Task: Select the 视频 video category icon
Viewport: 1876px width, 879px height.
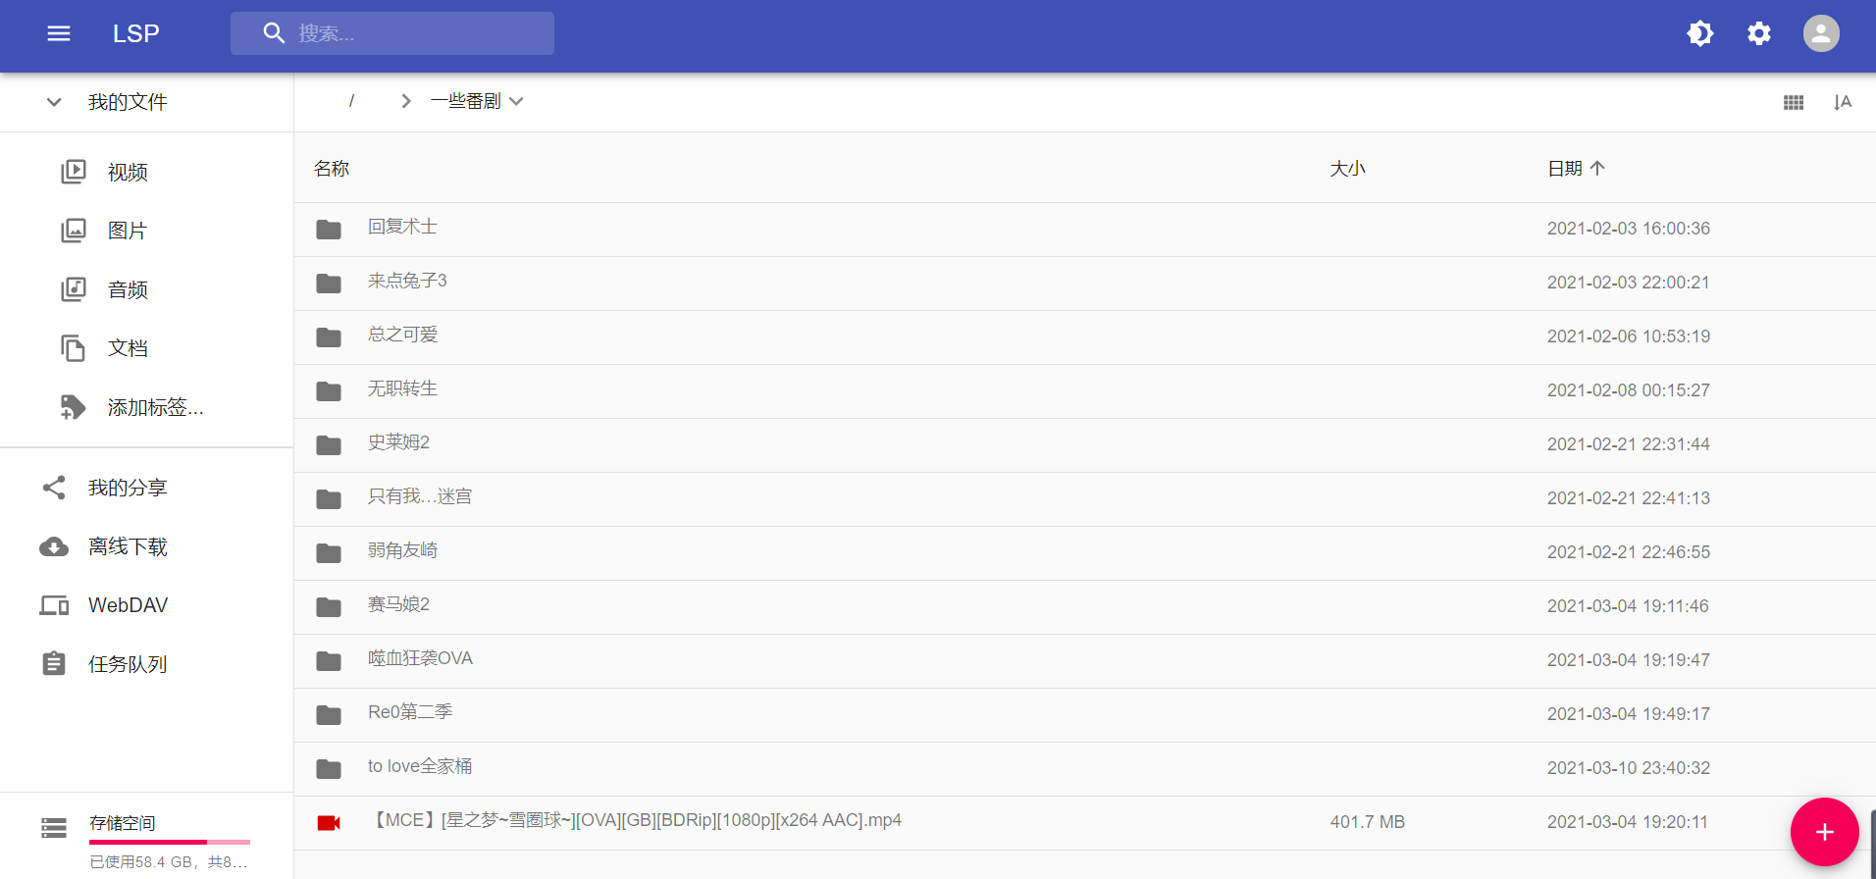Action: click(74, 172)
